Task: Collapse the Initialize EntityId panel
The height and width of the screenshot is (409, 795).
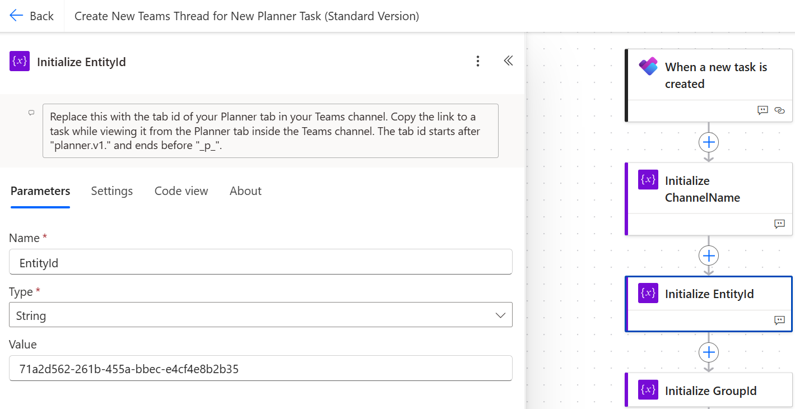Action: point(508,61)
